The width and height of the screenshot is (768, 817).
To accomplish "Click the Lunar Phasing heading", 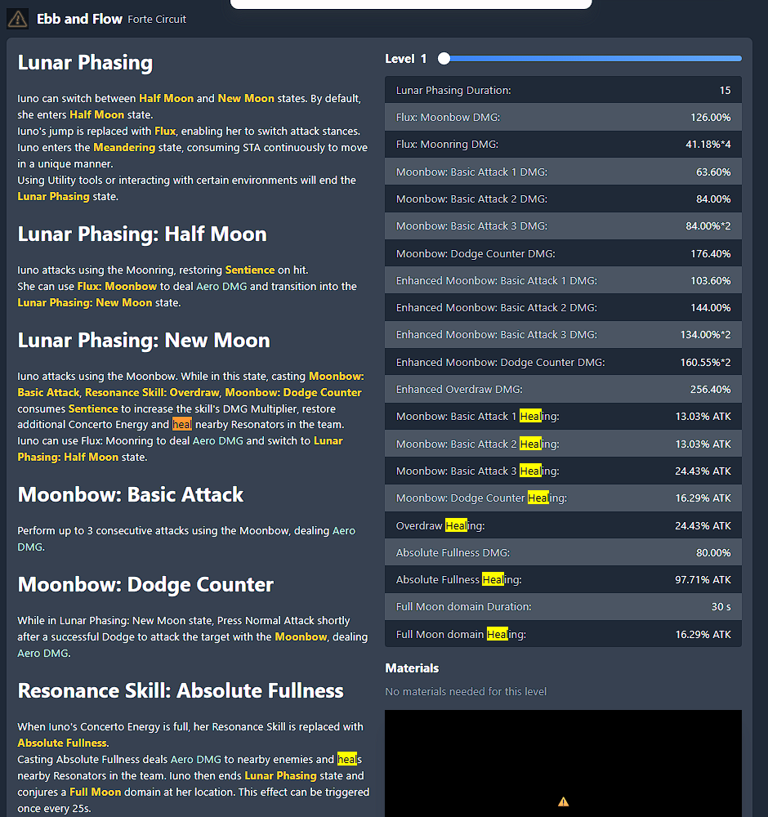I will (86, 63).
